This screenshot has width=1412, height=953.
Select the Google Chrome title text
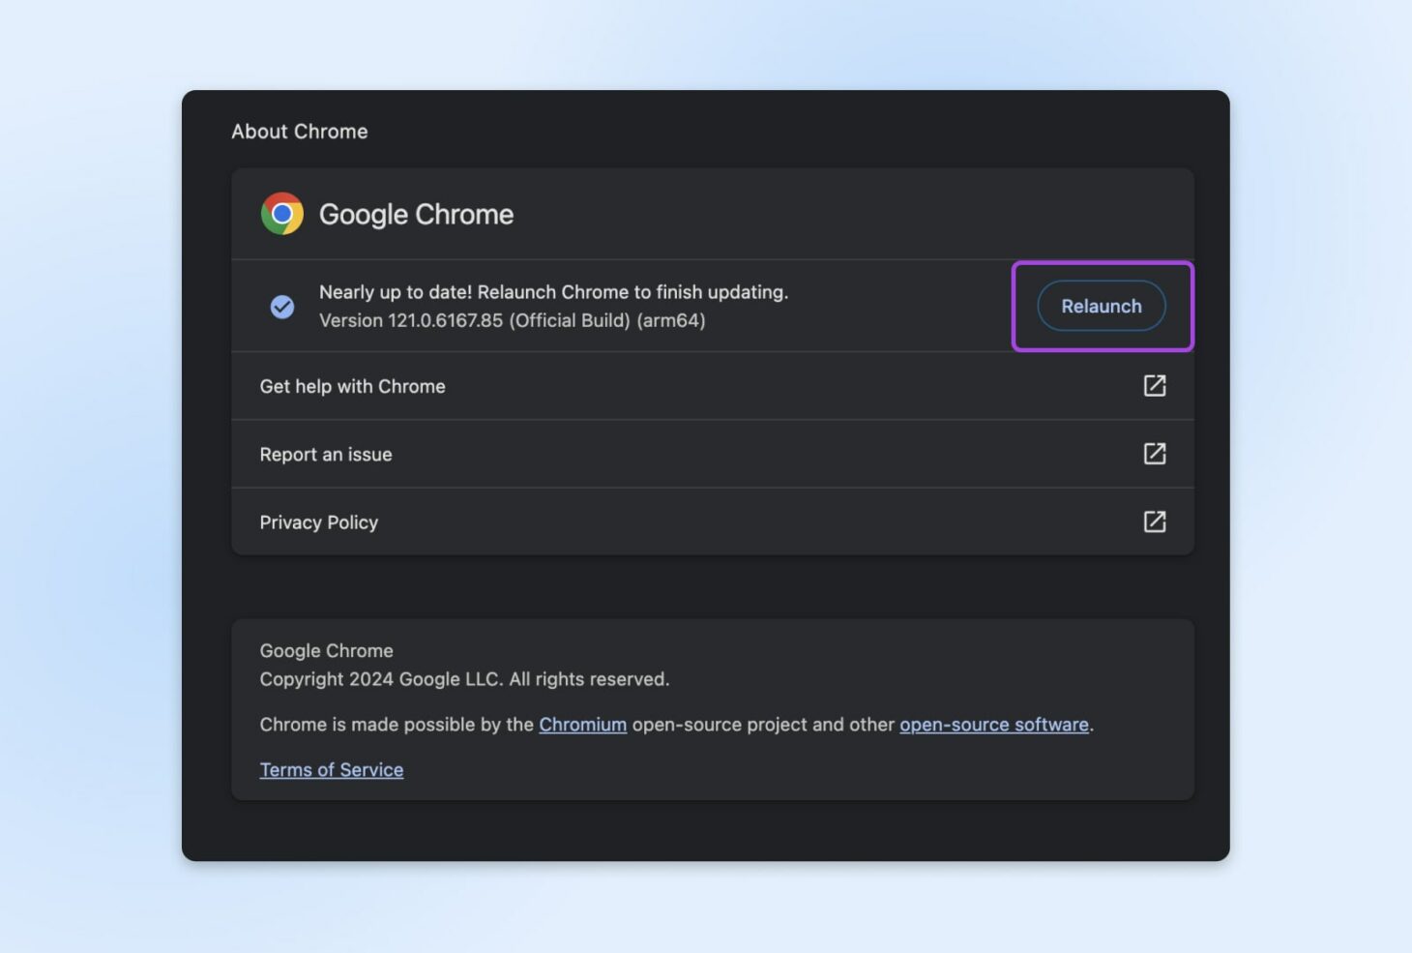pyautogui.click(x=416, y=214)
